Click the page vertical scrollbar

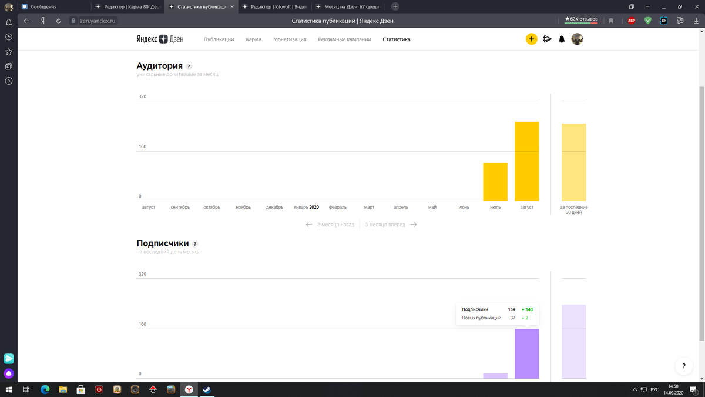(701, 214)
